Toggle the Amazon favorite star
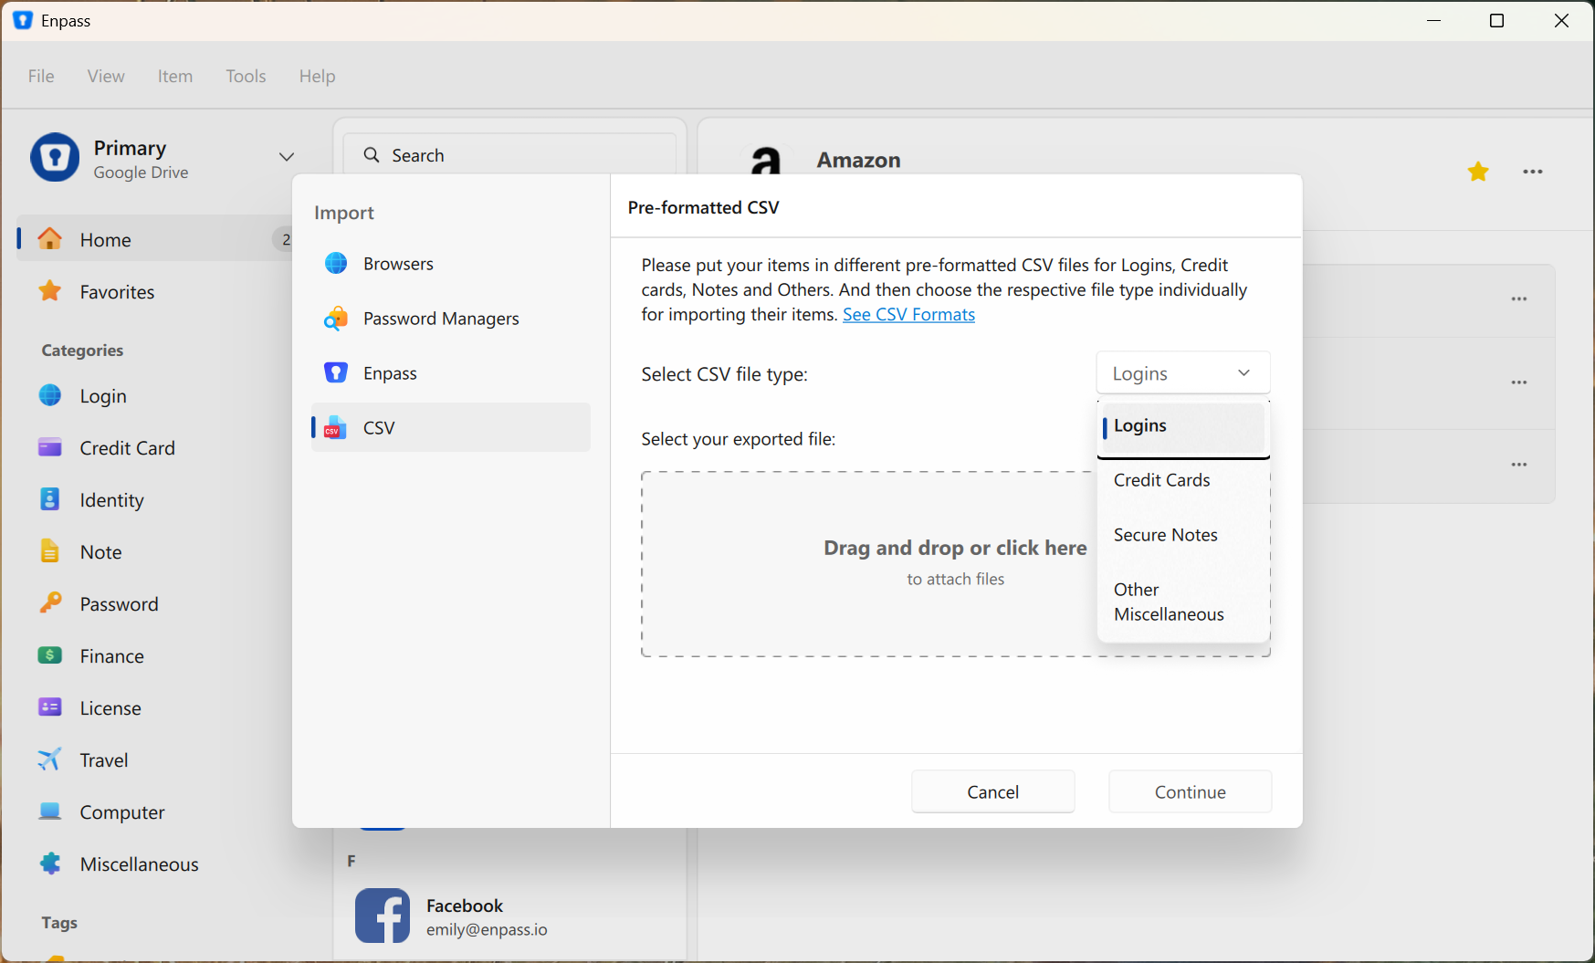This screenshot has height=963, width=1595. [1478, 171]
